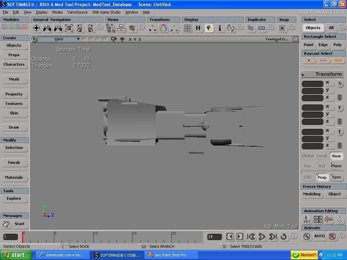Open the User view dropdown

coord(59,39)
